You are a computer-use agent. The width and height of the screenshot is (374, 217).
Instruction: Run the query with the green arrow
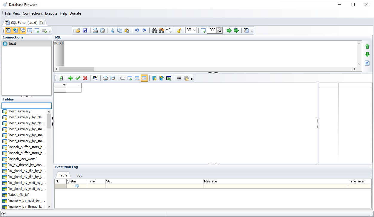pyautogui.click(x=229, y=30)
